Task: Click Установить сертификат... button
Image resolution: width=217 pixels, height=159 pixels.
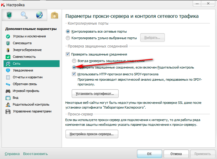Action: click(x=95, y=94)
